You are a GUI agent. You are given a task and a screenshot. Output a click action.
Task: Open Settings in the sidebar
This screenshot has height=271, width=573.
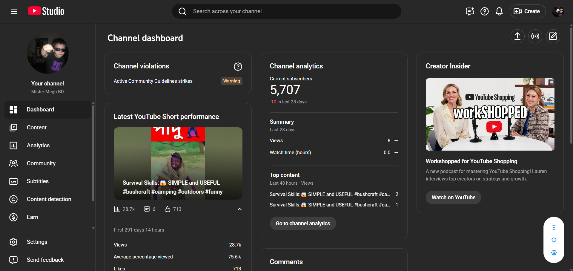tap(48, 242)
